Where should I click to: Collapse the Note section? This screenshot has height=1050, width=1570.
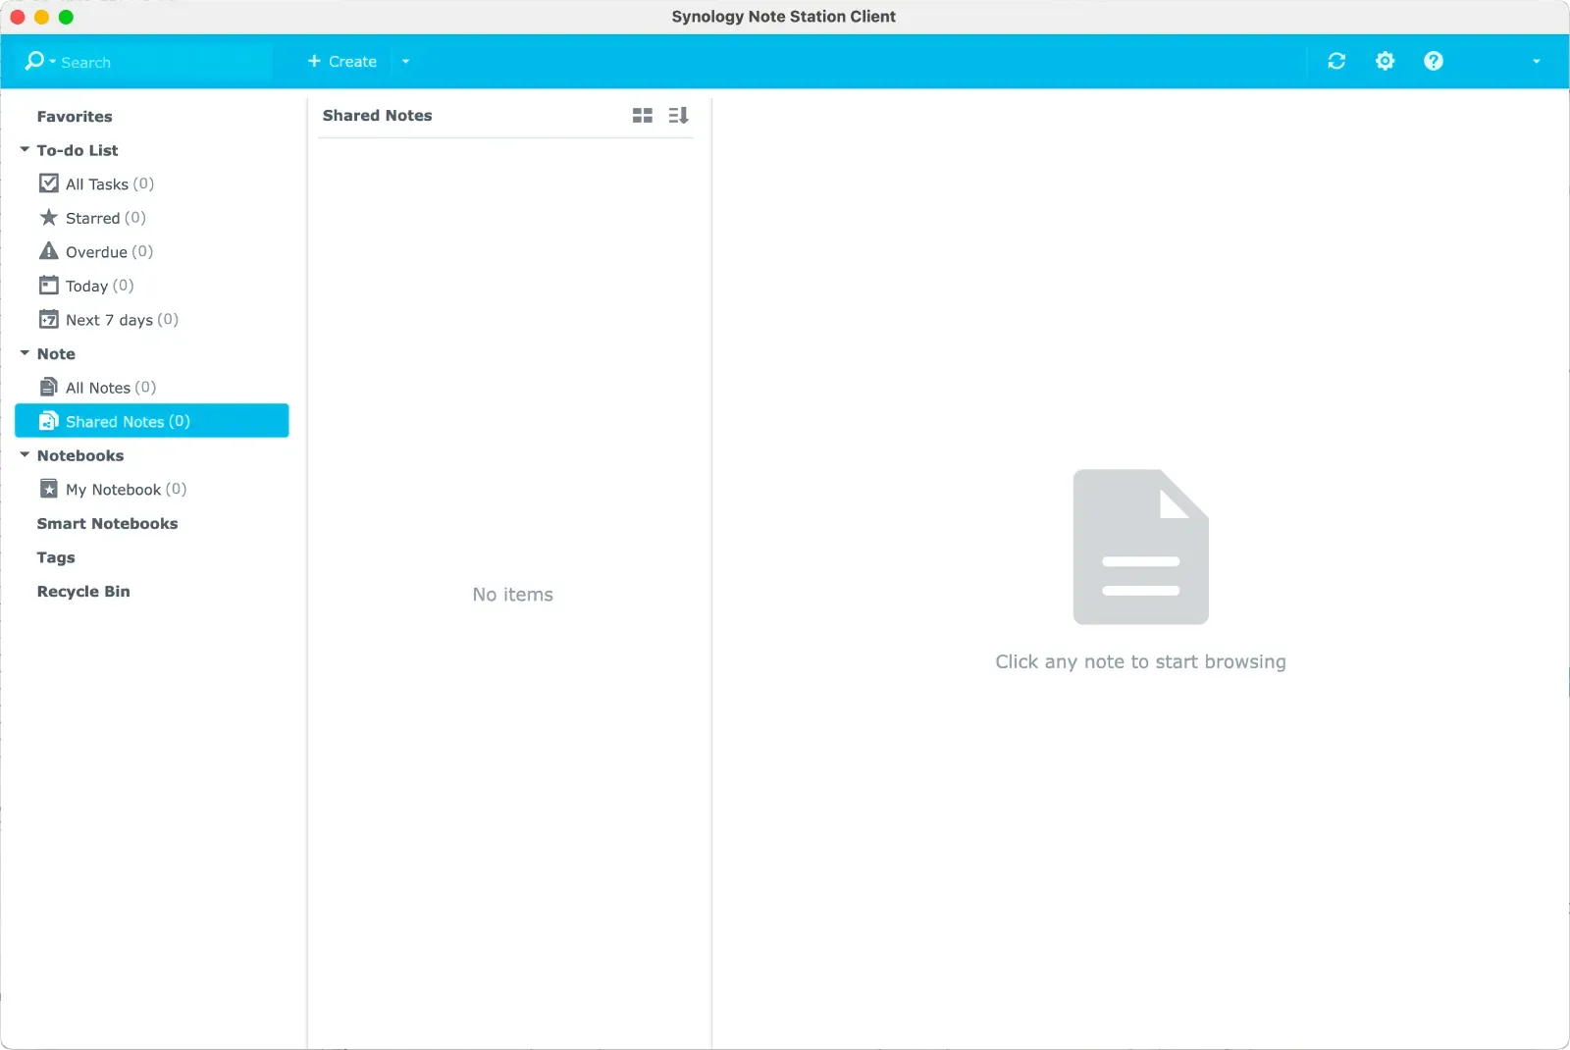pyautogui.click(x=25, y=353)
